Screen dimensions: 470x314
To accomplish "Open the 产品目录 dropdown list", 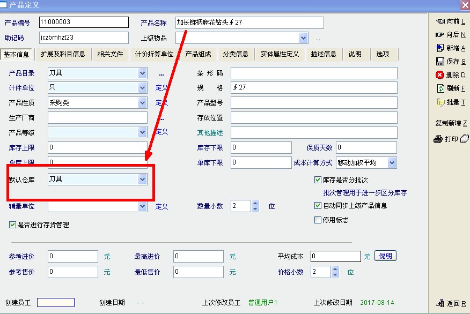I will pos(142,73).
